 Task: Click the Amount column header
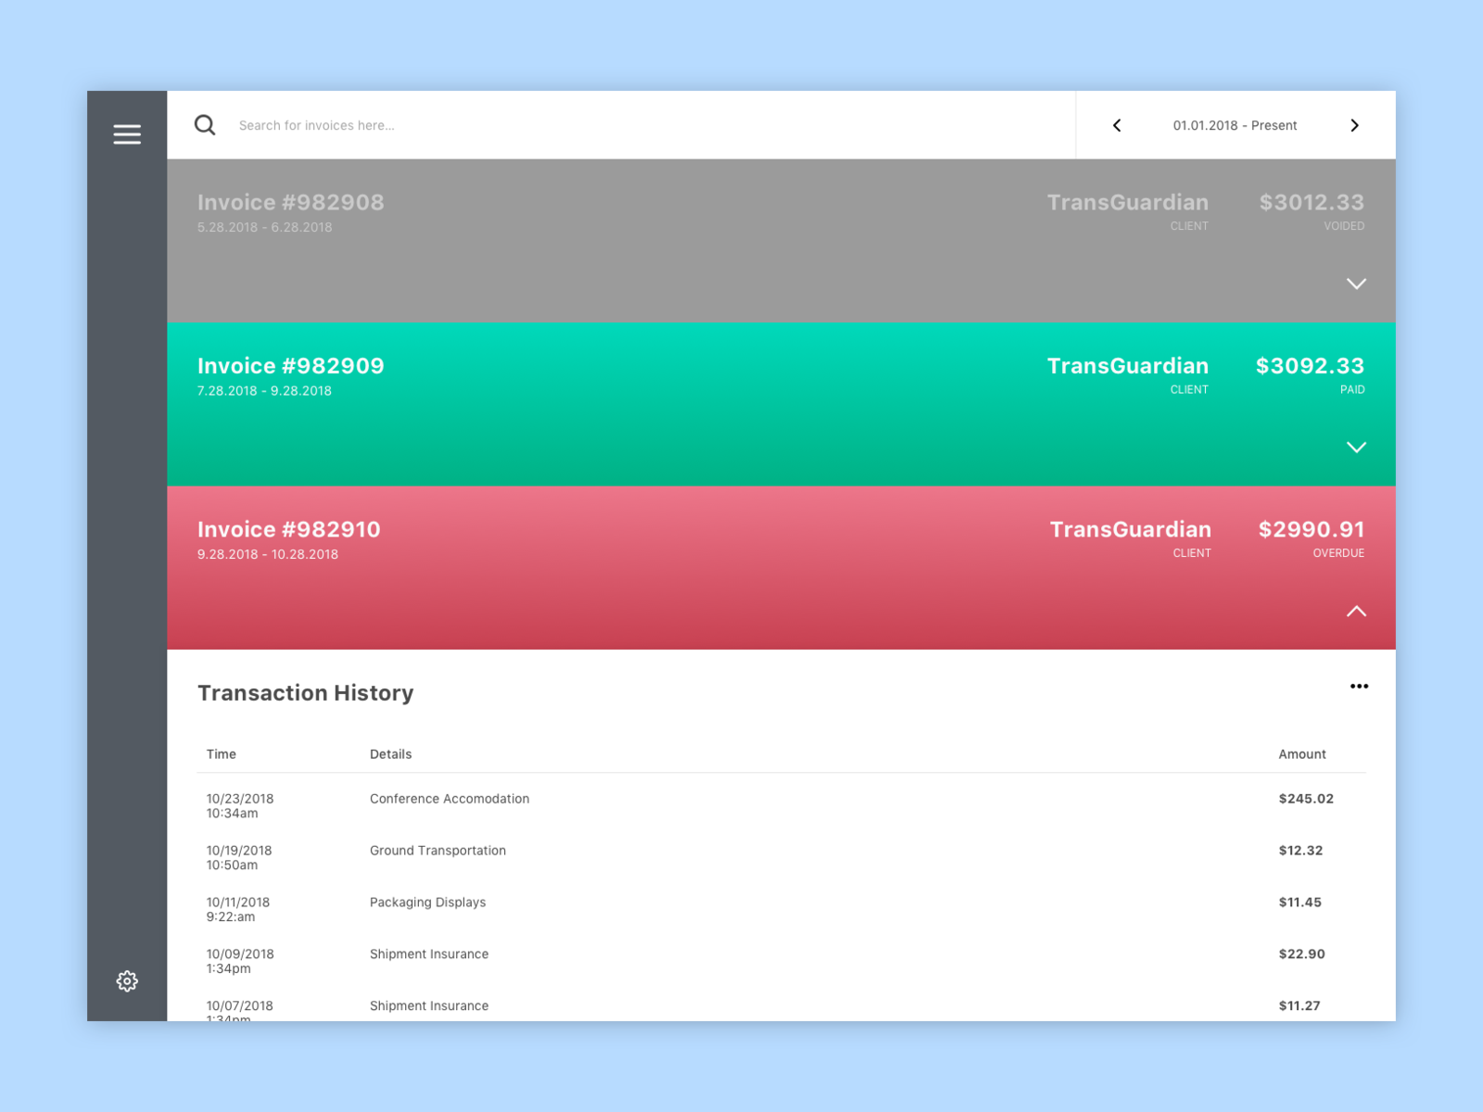pyautogui.click(x=1301, y=753)
